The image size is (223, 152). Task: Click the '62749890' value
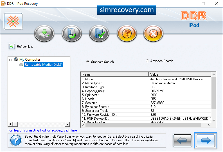coord(157,103)
